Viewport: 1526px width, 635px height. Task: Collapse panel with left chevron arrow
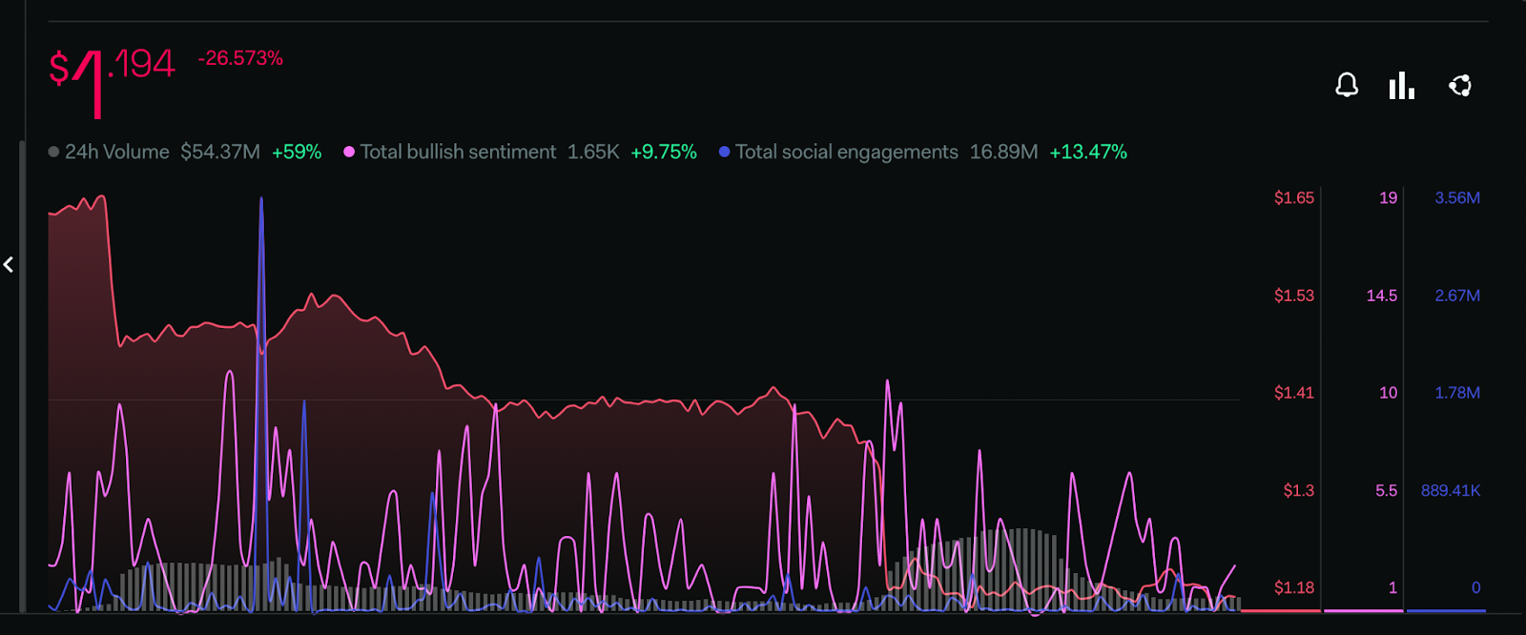pyautogui.click(x=9, y=264)
